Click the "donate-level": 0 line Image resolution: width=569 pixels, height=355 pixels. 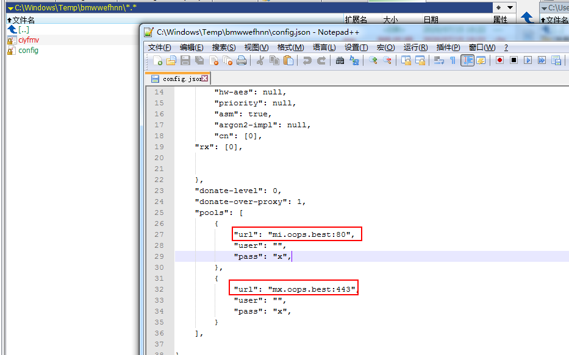pyautogui.click(x=238, y=191)
